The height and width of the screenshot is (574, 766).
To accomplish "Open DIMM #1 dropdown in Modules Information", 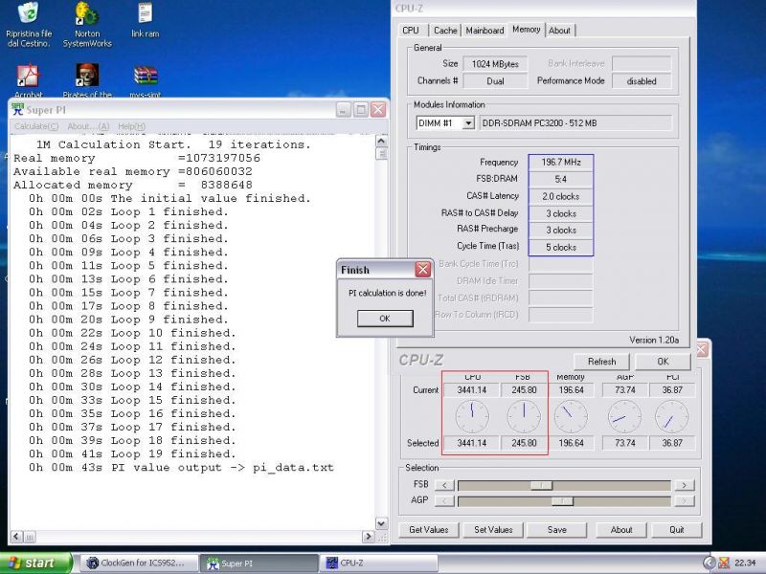I will pyautogui.click(x=468, y=123).
